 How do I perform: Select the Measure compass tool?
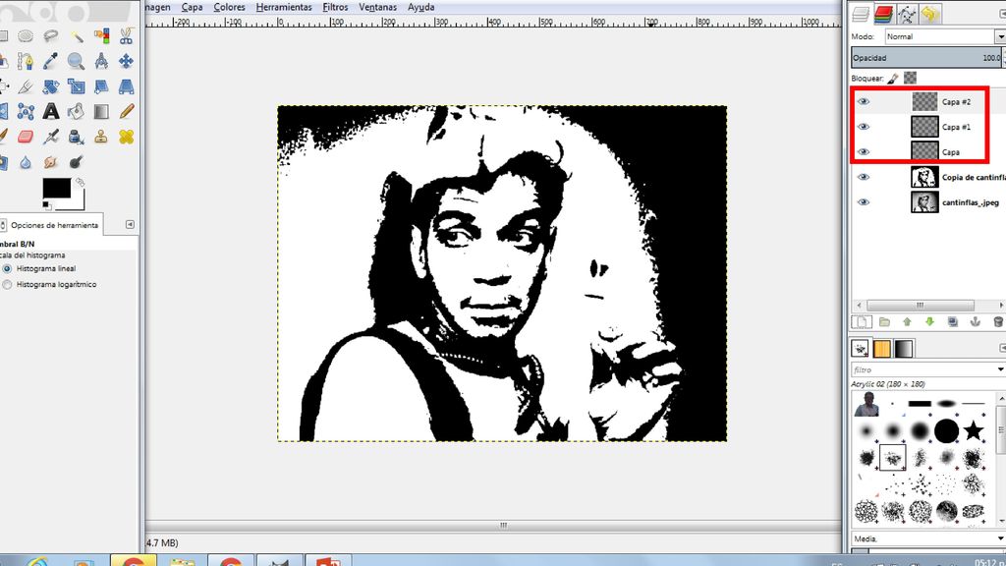[x=101, y=61]
